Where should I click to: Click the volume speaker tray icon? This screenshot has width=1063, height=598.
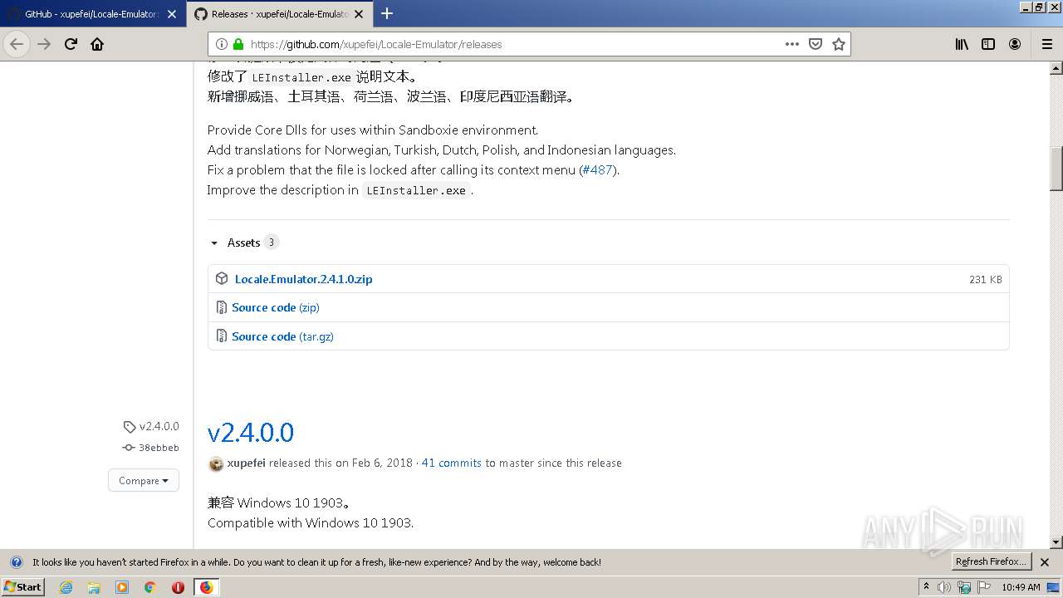(945, 587)
